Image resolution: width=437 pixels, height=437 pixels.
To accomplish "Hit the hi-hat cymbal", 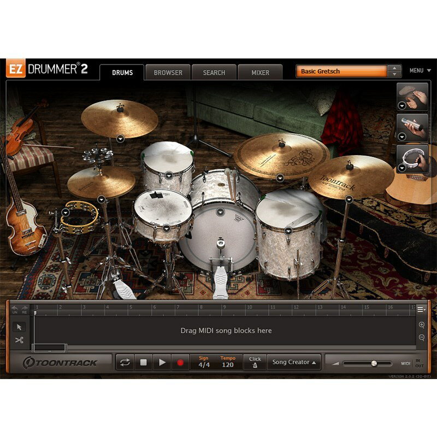I will [102, 182].
